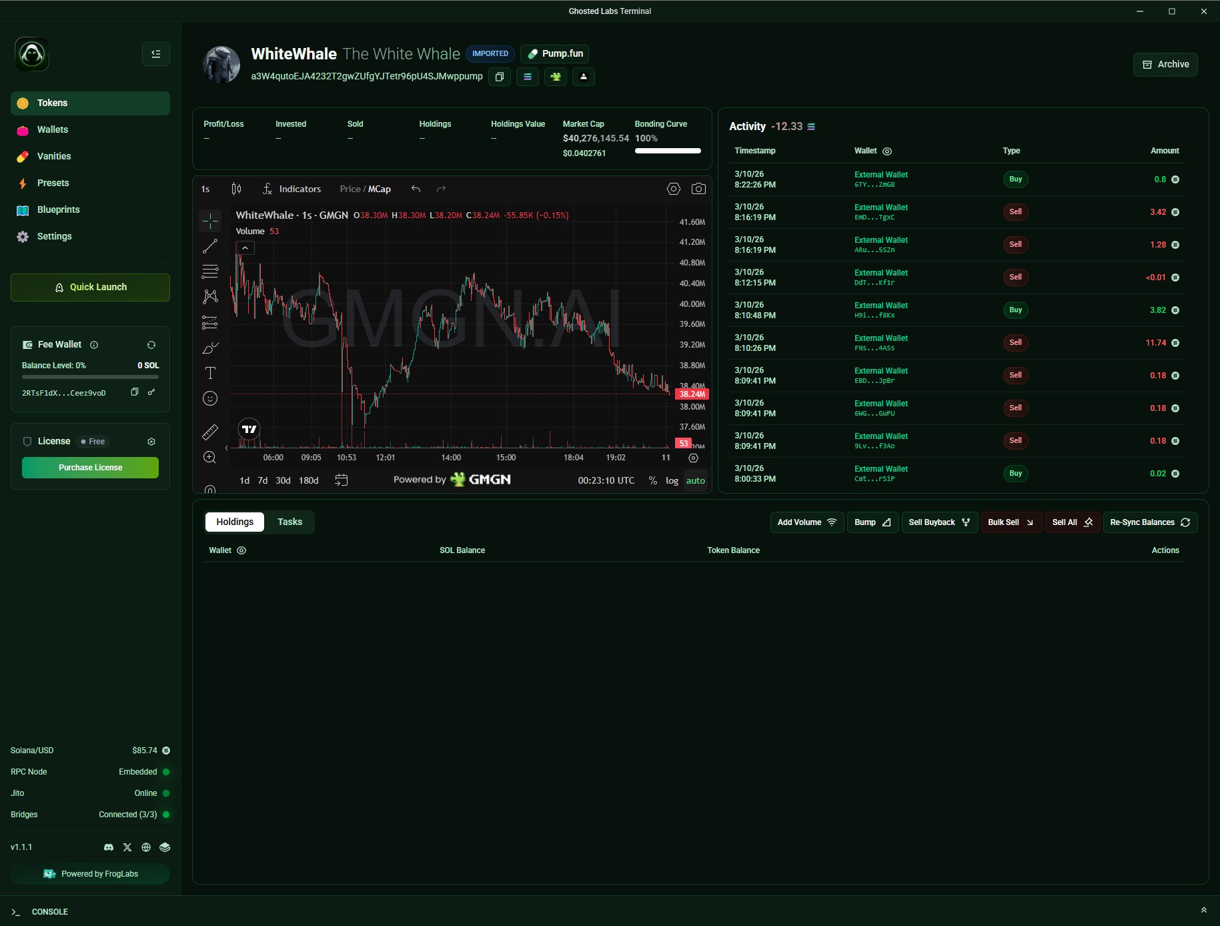The image size is (1220, 926).
Task: Click the Purchase License button
Action: (89, 467)
